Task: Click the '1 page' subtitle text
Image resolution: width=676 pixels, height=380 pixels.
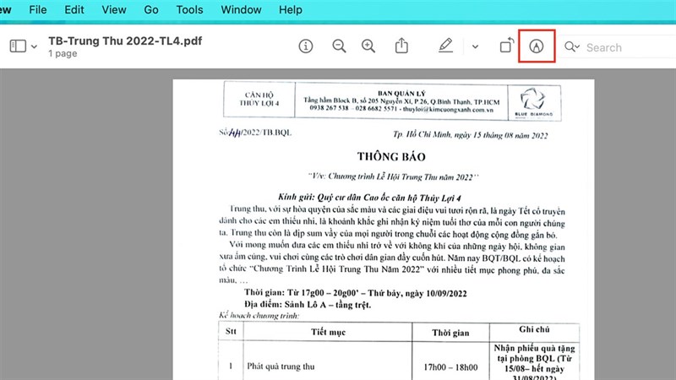Action: pos(63,53)
